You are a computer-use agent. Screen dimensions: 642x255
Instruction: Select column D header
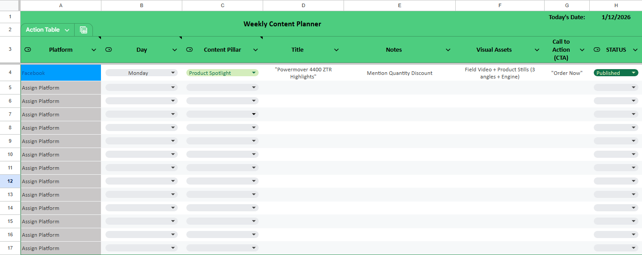[303, 5]
